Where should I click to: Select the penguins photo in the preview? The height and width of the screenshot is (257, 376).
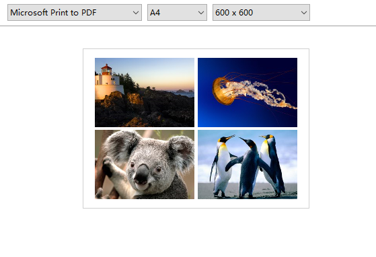(x=248, y=164)
